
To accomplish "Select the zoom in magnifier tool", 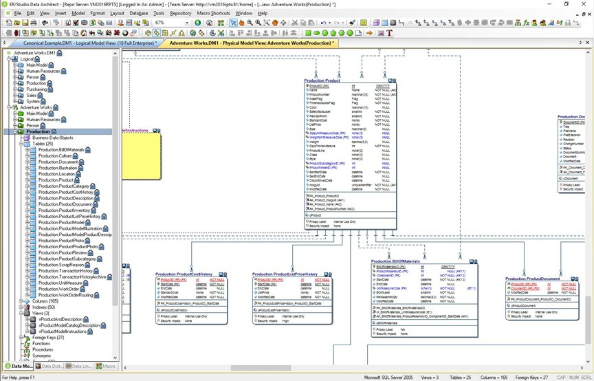I will 250,23.
